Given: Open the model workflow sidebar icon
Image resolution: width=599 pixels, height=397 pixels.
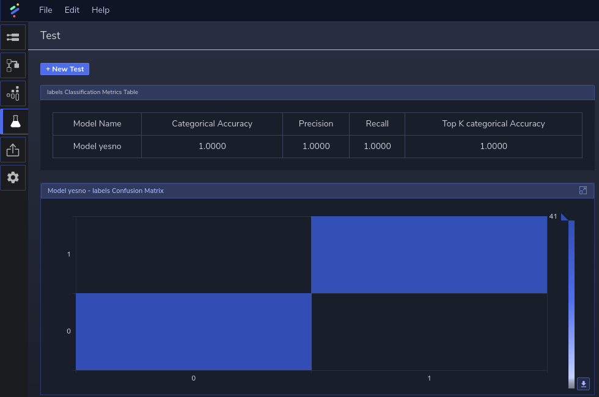Looking at the screenshot, I should pos(13,65).
